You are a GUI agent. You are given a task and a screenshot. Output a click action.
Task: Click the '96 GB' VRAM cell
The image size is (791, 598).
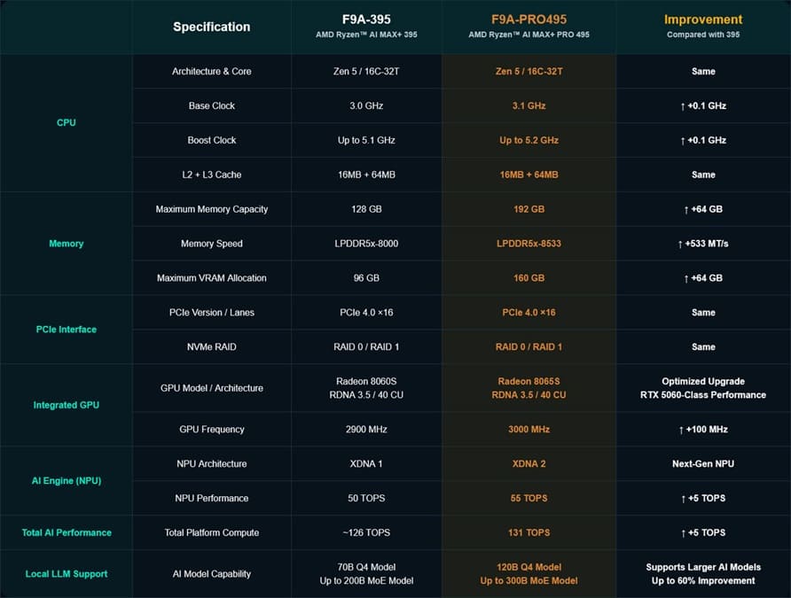tap(366, 278)
